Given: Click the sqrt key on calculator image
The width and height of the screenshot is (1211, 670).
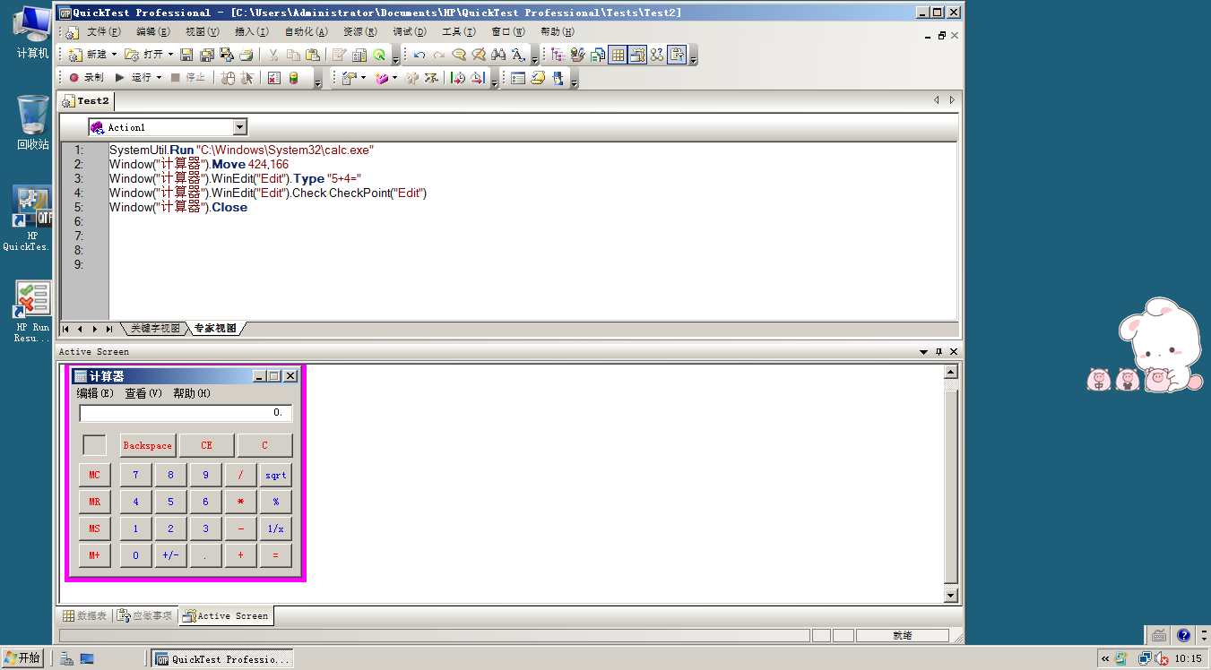Looking at the screenshot, I should 276,475.
